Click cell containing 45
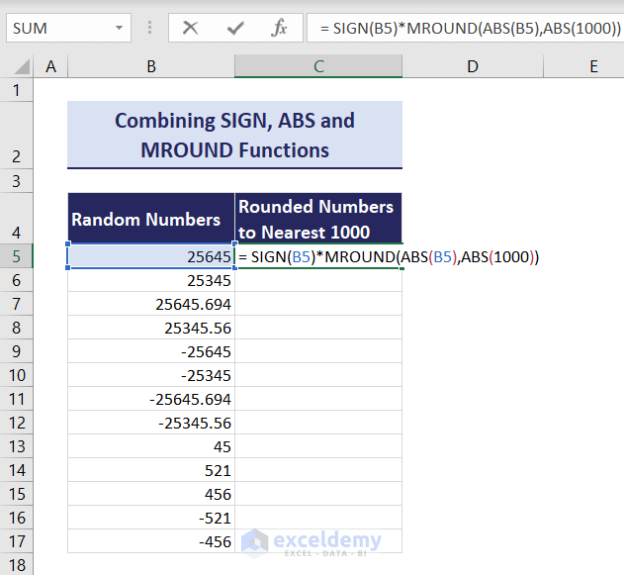This screenshot has width=624, height=575. [x=151, y=446]
